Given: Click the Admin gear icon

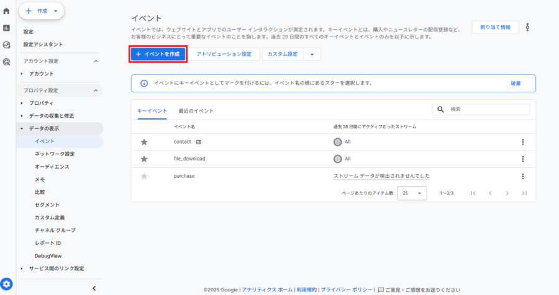Looking at the screenshot, I should [x=7, y=284].
